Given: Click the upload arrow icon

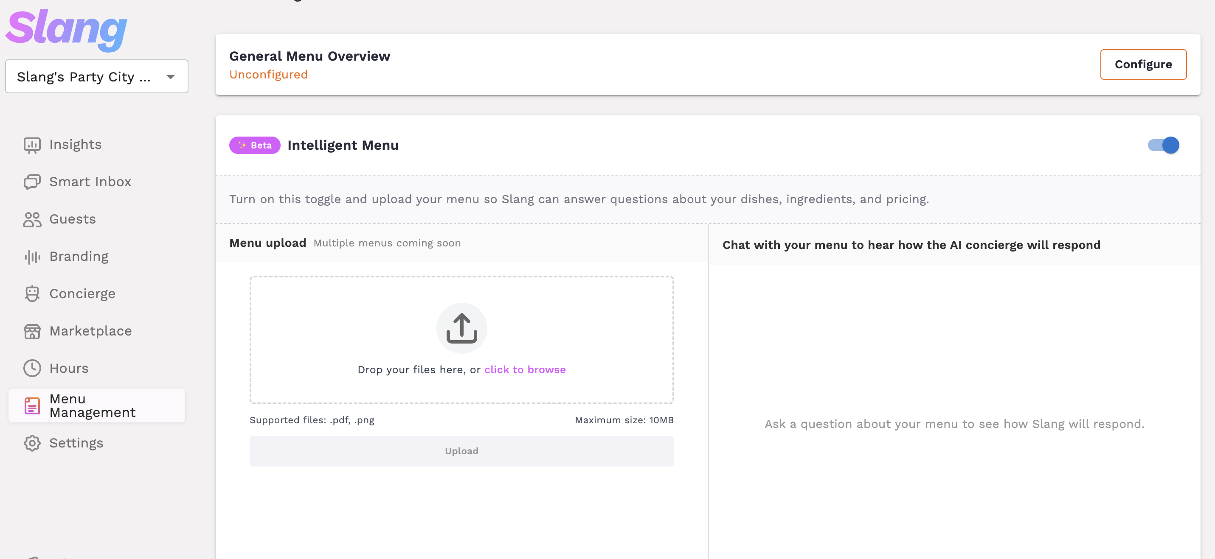Looking at the screenshot, I should tap(462, 328).
